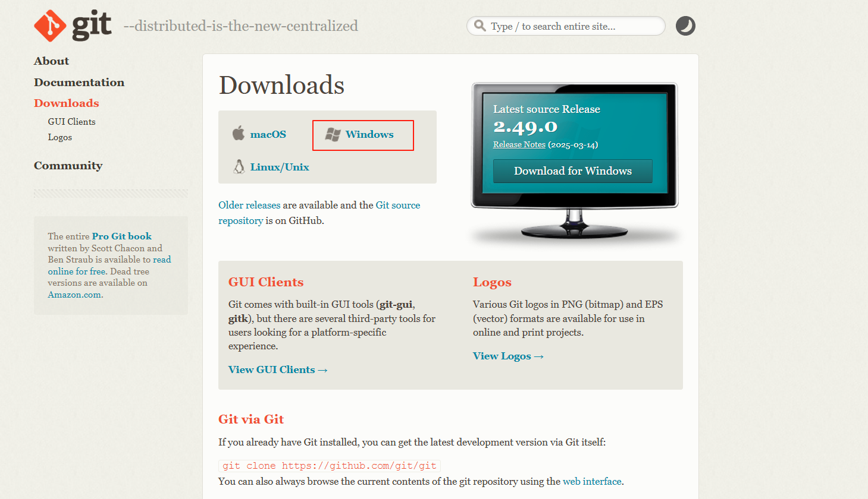
Task: Open the Git source repository link
Action: click(x=319, y=213)
